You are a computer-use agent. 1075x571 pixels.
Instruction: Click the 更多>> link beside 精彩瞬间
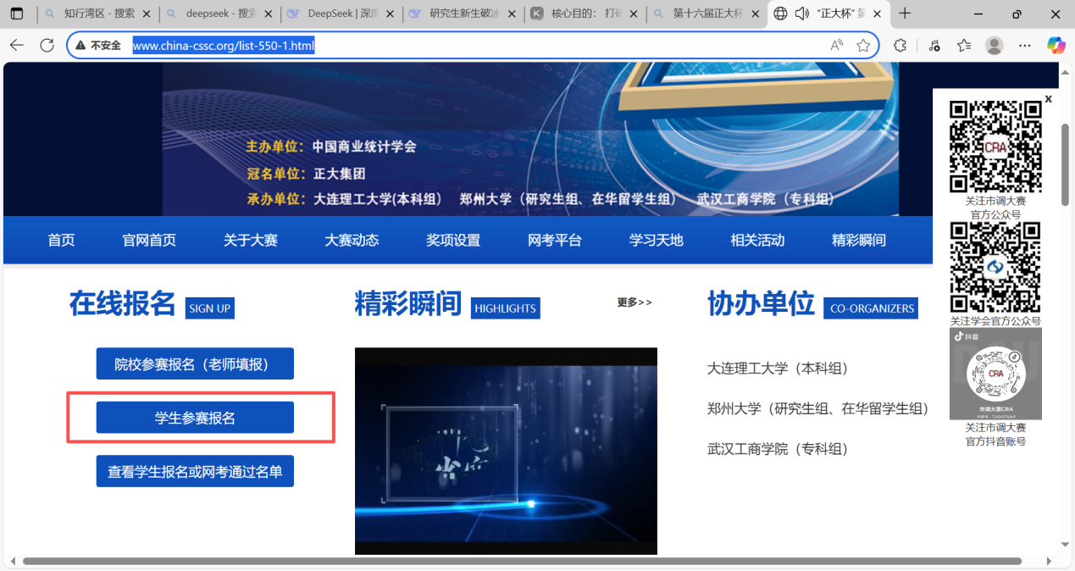634,302
